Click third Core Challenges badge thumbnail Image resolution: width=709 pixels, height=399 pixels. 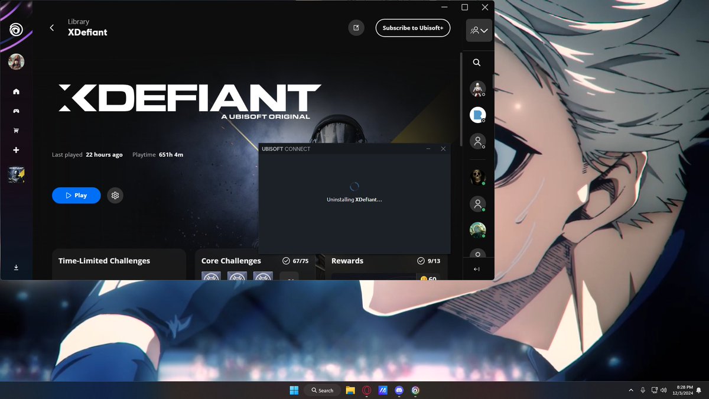pos(263,276)
